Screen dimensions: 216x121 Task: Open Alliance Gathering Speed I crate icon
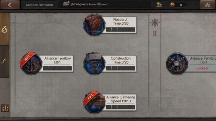pyautogui.click(x=94, y=102)
